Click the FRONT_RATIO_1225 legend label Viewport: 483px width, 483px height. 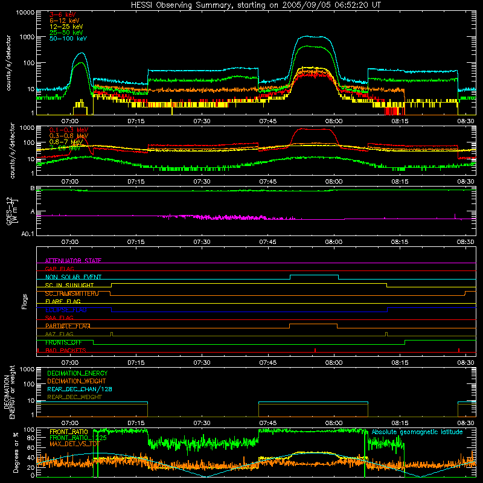[x=78, y=438]
